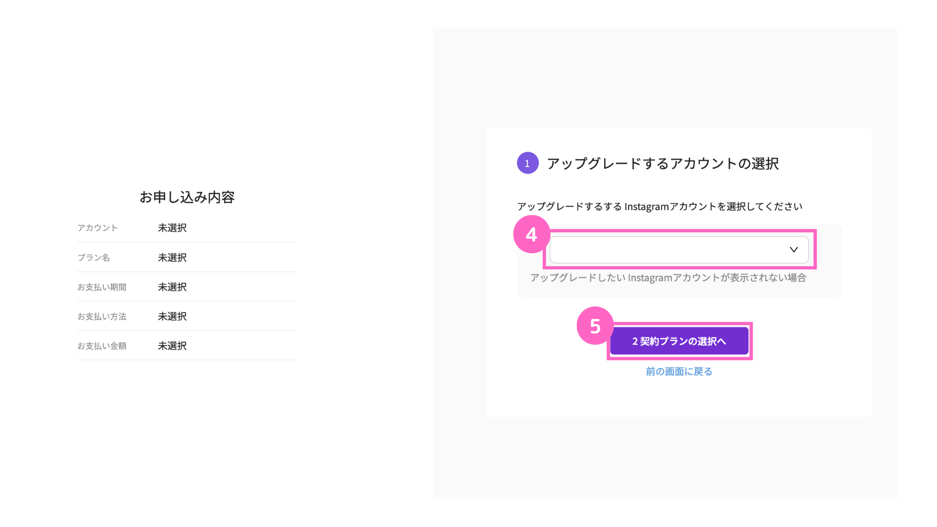937x527 pixels.
Task: Select the お支払い方法 row label
Action: [102, 317]
